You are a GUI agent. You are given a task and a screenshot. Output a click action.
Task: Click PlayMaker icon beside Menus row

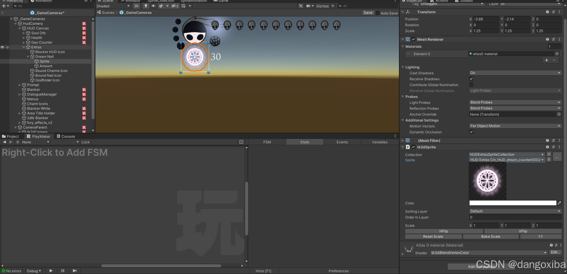click(84, 99)
